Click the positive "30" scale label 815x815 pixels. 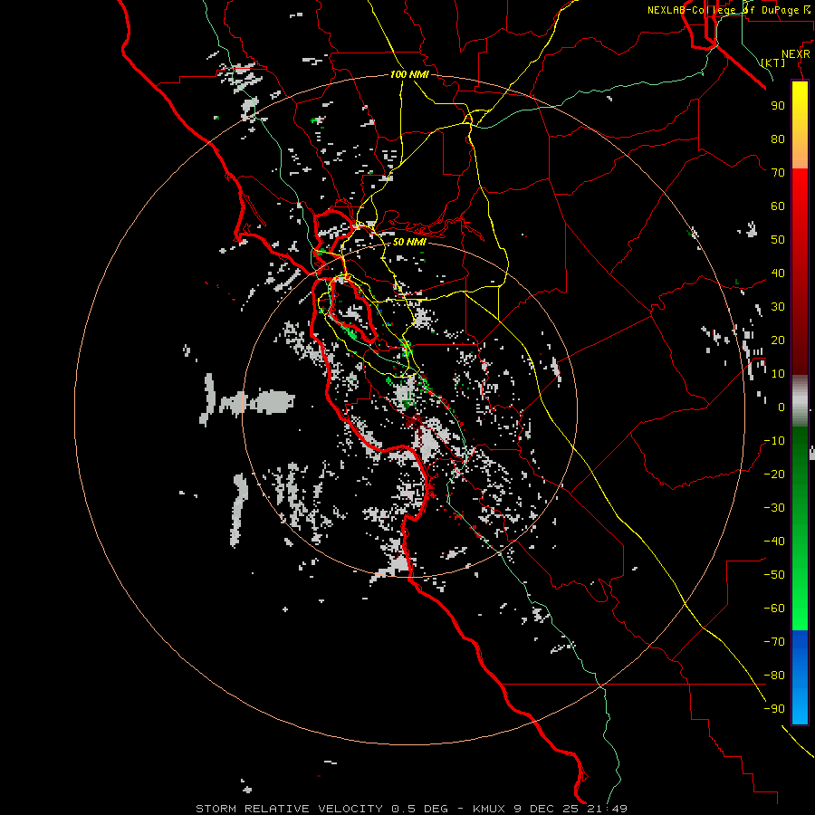coord(778,307)
